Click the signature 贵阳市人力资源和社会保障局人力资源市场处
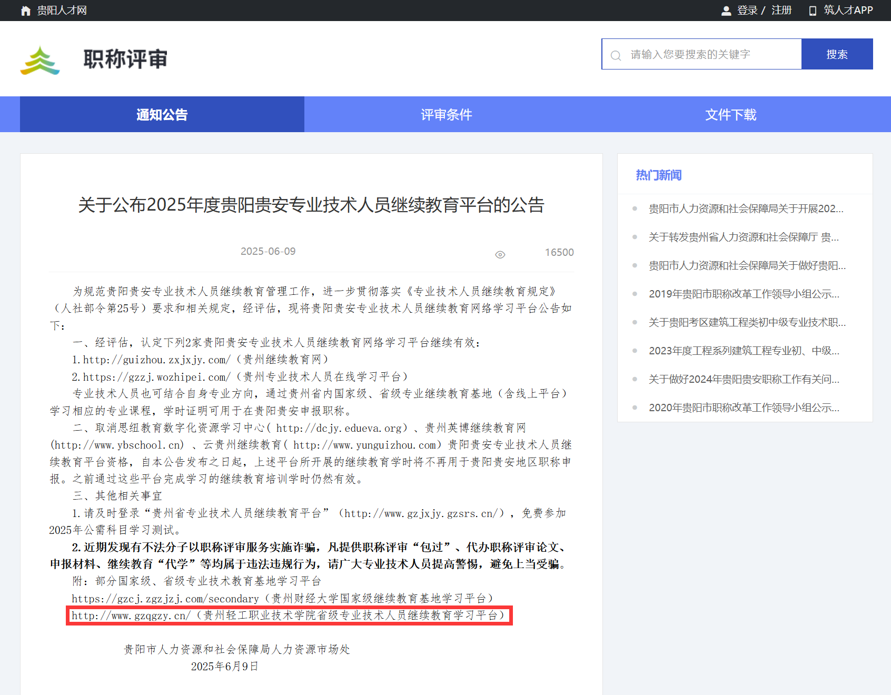 tap(237, 650)
